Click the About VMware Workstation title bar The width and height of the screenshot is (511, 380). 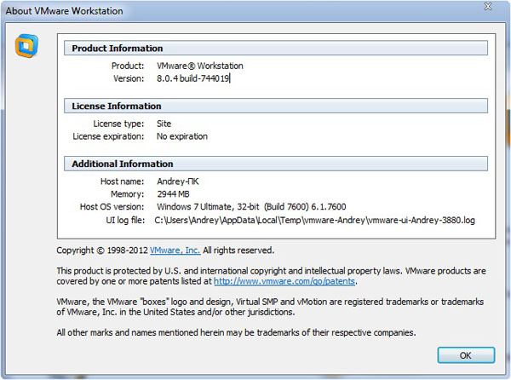point(68,11)
